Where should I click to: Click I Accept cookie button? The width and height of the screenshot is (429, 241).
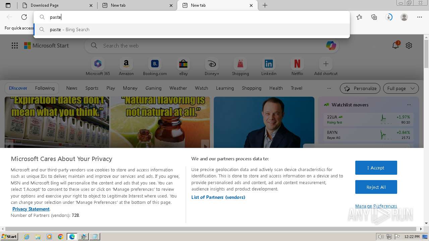[x=376, y=168]
